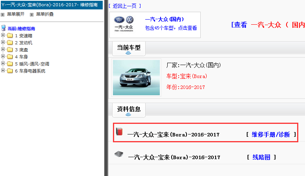Expand the 6 车身电器系统 tree node
Viewport: 305px width, 176px height.
pyautogui.click(x=3, y=71)
